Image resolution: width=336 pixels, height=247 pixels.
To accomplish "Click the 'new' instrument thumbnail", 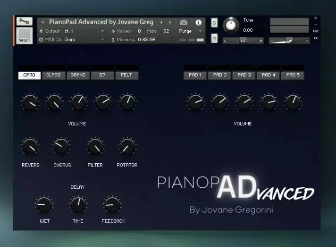I will [24, 36].
